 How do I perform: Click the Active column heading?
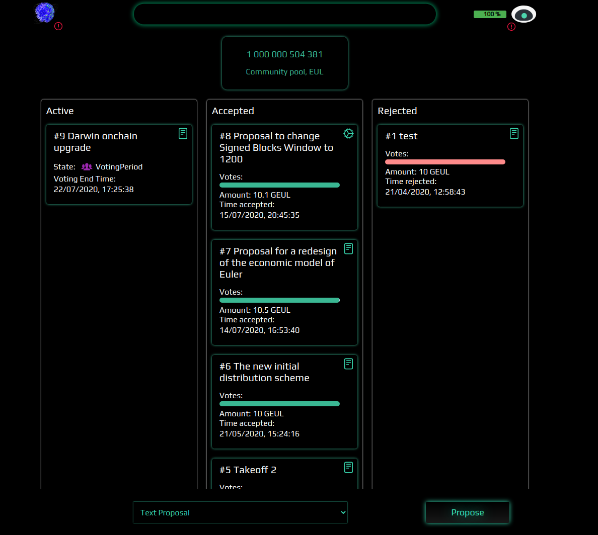(x=60, y=111)
